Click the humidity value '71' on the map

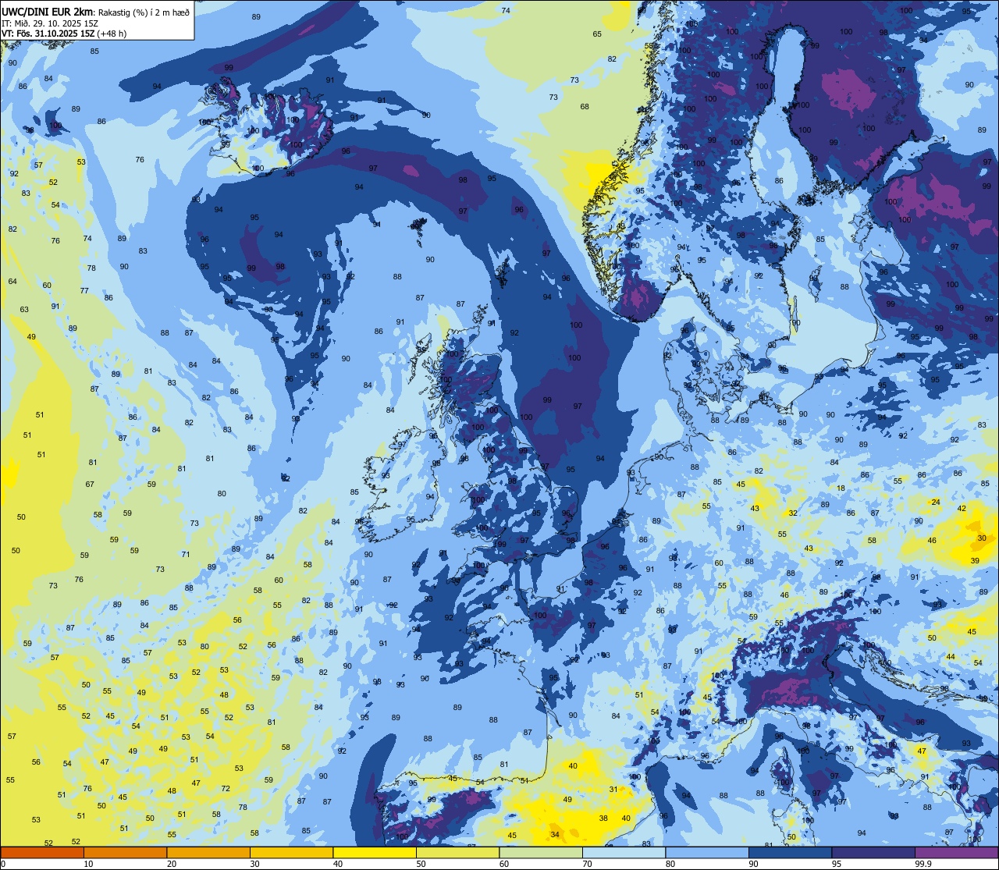186,554
